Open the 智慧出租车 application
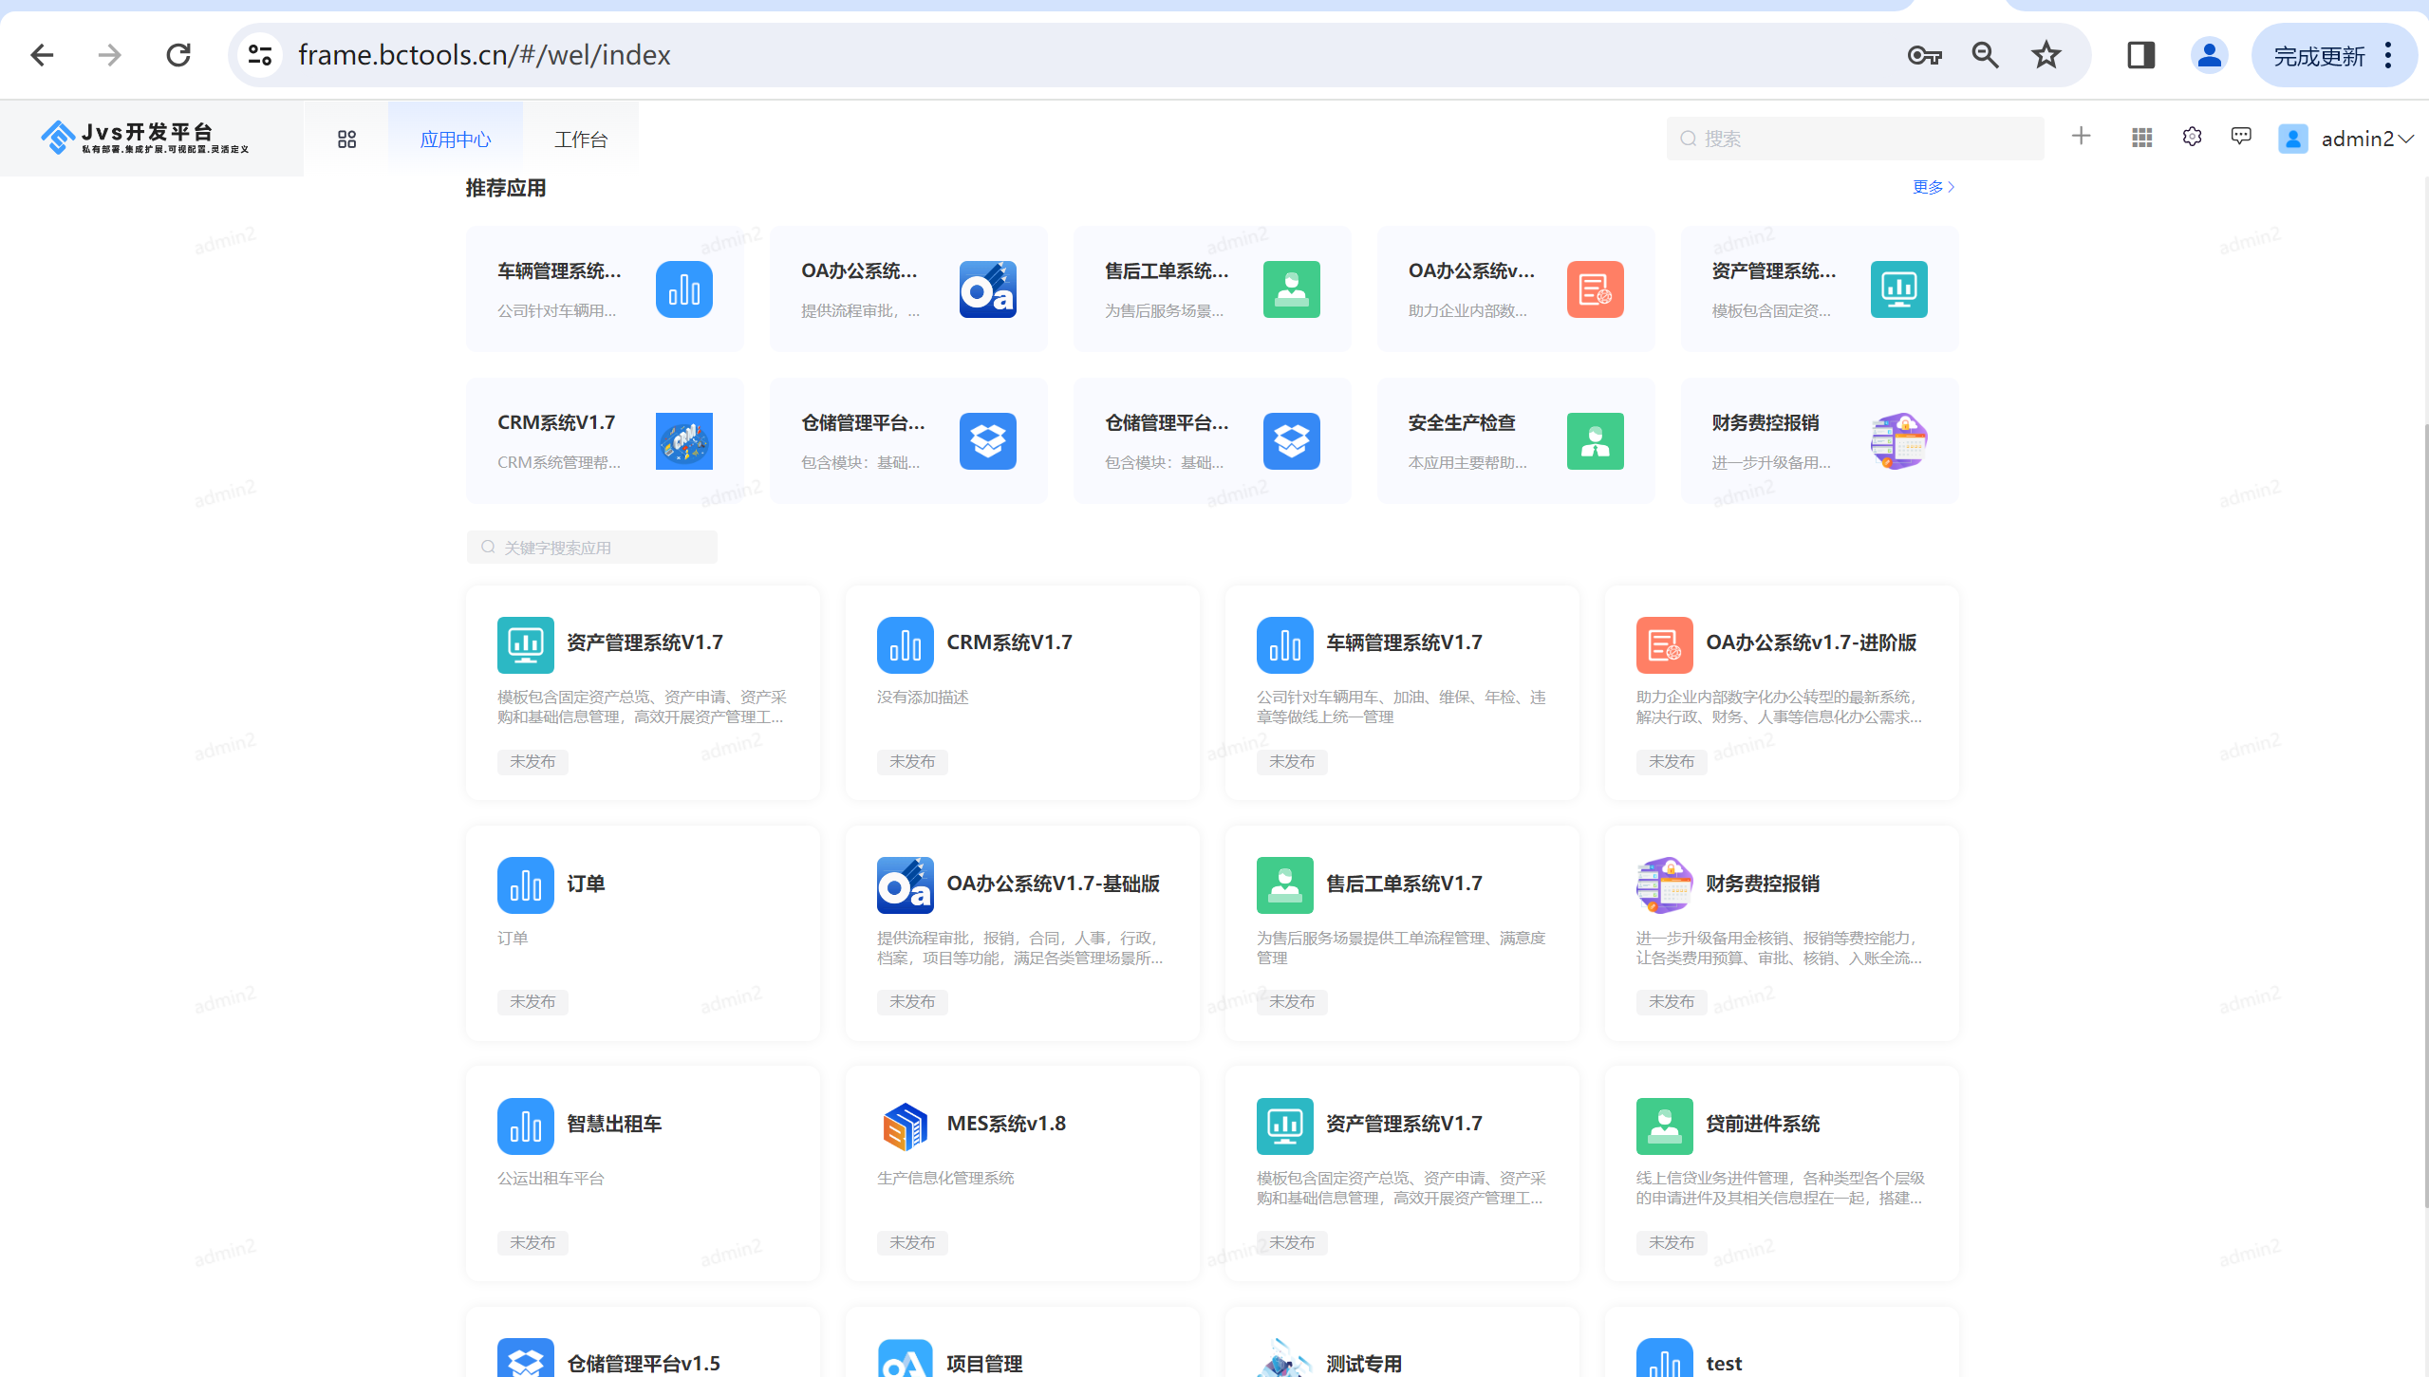This screenshot has height=1377, width=2429. tap(643, 1174)
